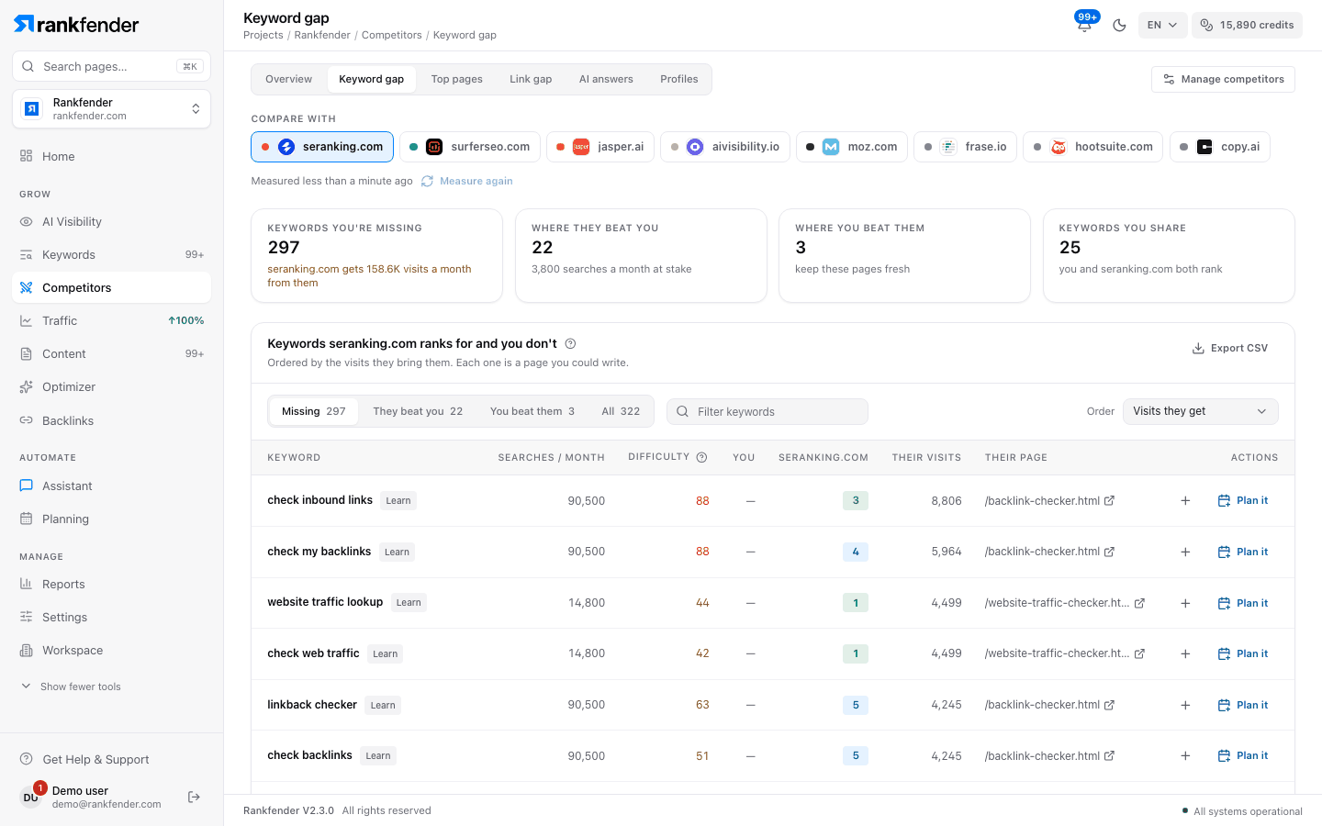Click the Search pages field
Viewport: 1322px width, 826px height.
[x=111, y=66]
